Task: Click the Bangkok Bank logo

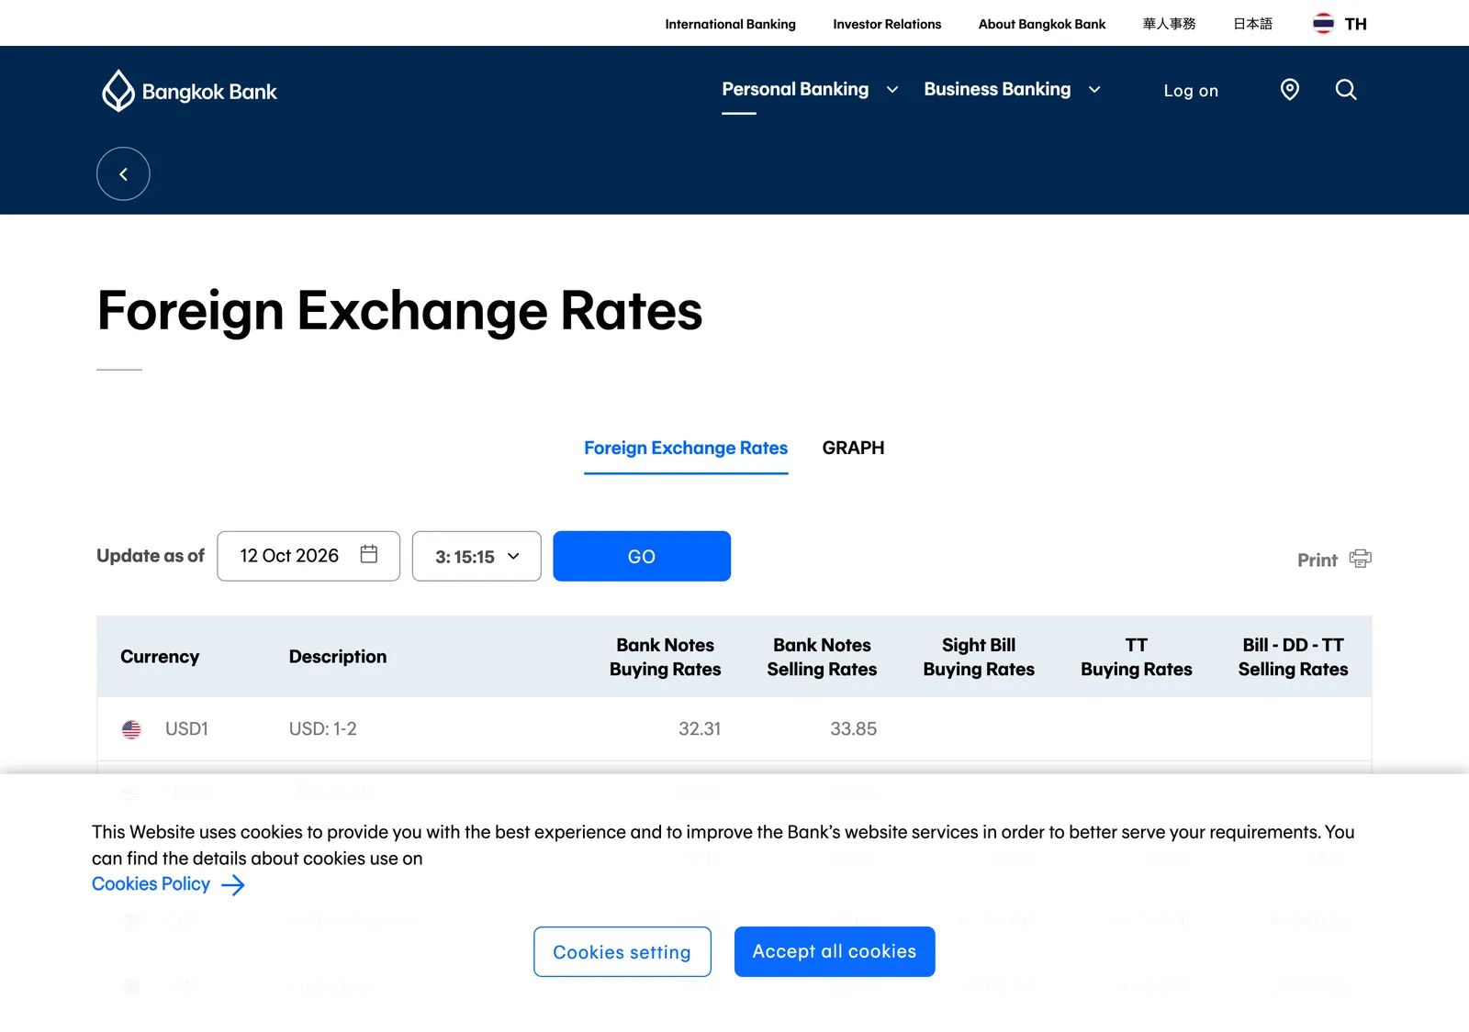Action: coord(189,91)
